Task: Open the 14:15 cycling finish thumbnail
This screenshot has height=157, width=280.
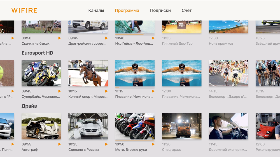Action: coord(228,73)
